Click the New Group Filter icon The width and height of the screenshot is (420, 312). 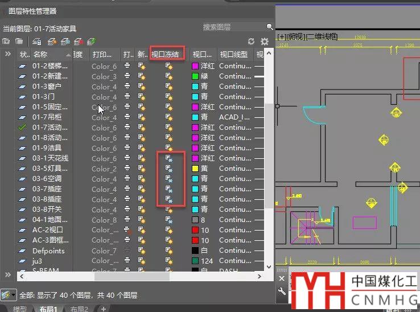pyautogui.click(x=19, y=41)
